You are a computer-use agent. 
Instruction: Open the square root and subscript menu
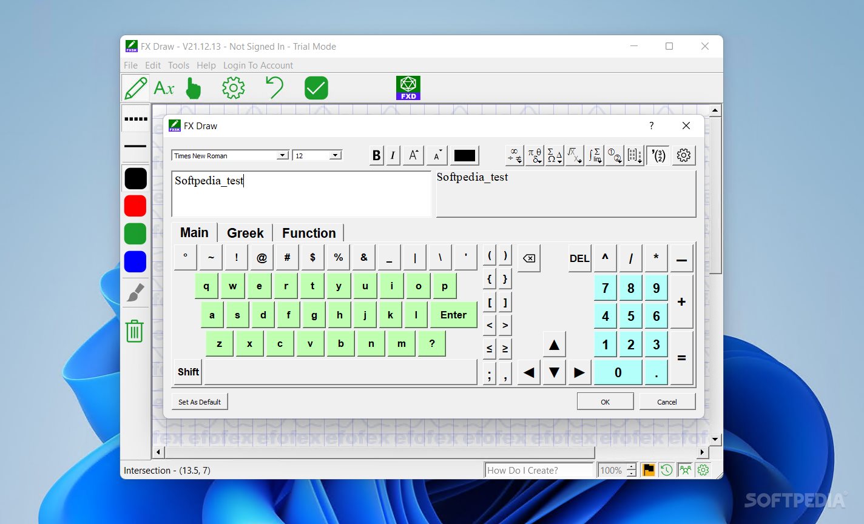coord(575,156)
